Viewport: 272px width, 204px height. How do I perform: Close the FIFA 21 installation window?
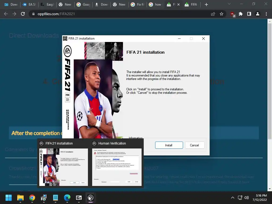coord(203,39)
